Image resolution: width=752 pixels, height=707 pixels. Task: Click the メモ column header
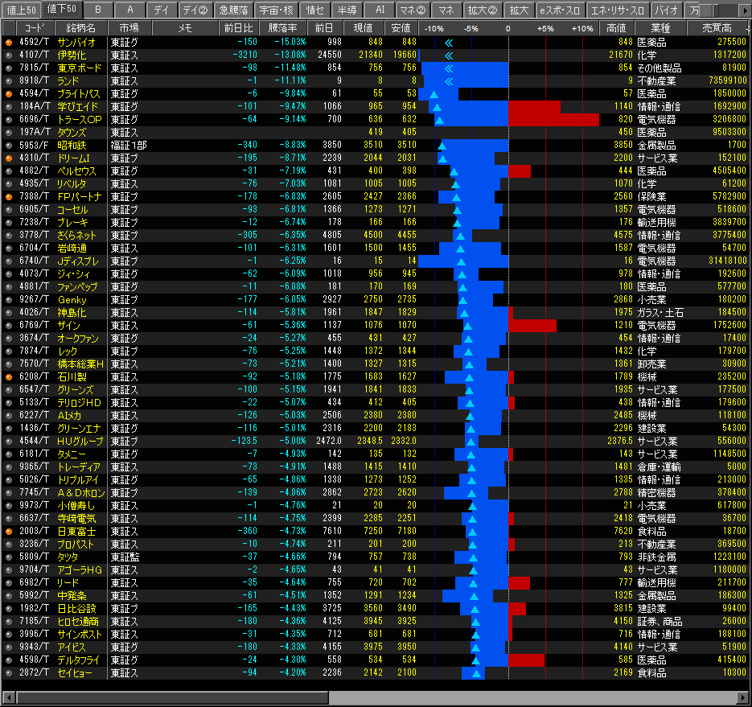[x=185, y=28]
